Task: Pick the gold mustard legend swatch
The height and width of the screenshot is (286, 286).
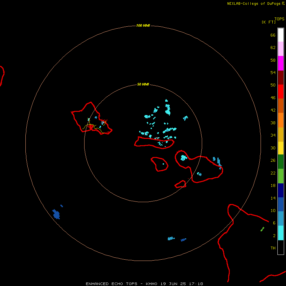Action: tap(281, 134)
